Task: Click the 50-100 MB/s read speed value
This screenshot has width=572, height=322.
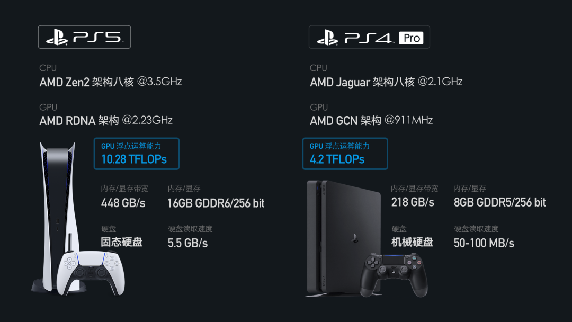Action: 484,243
